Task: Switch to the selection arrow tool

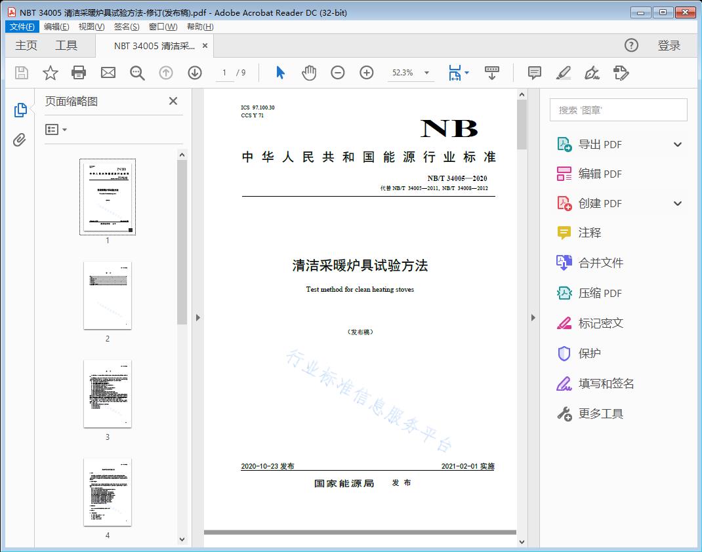Action: [278, 73]
